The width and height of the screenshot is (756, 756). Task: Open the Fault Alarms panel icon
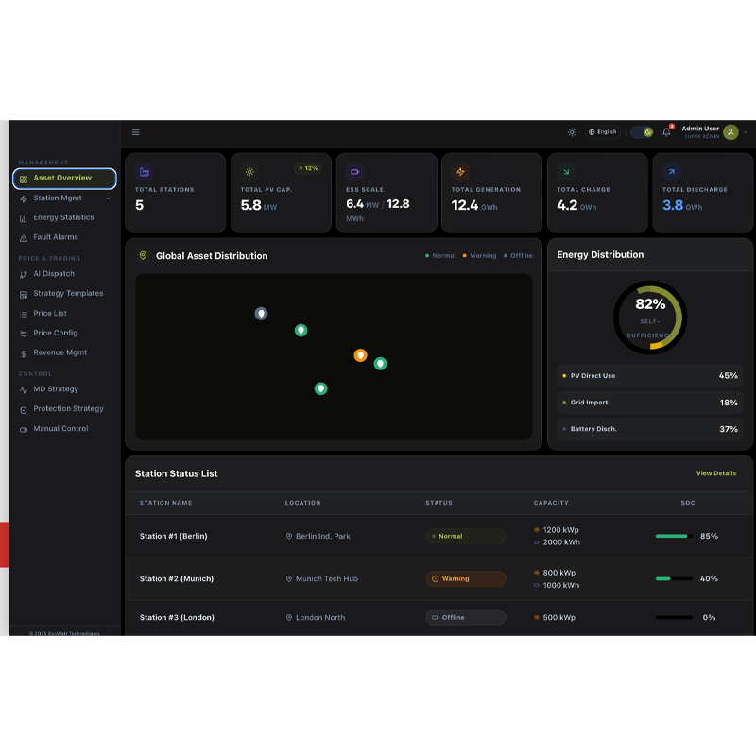(22, 237)
